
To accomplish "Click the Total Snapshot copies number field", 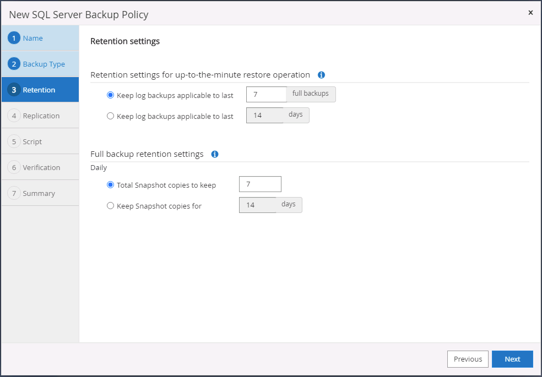I will click(260, 184).
